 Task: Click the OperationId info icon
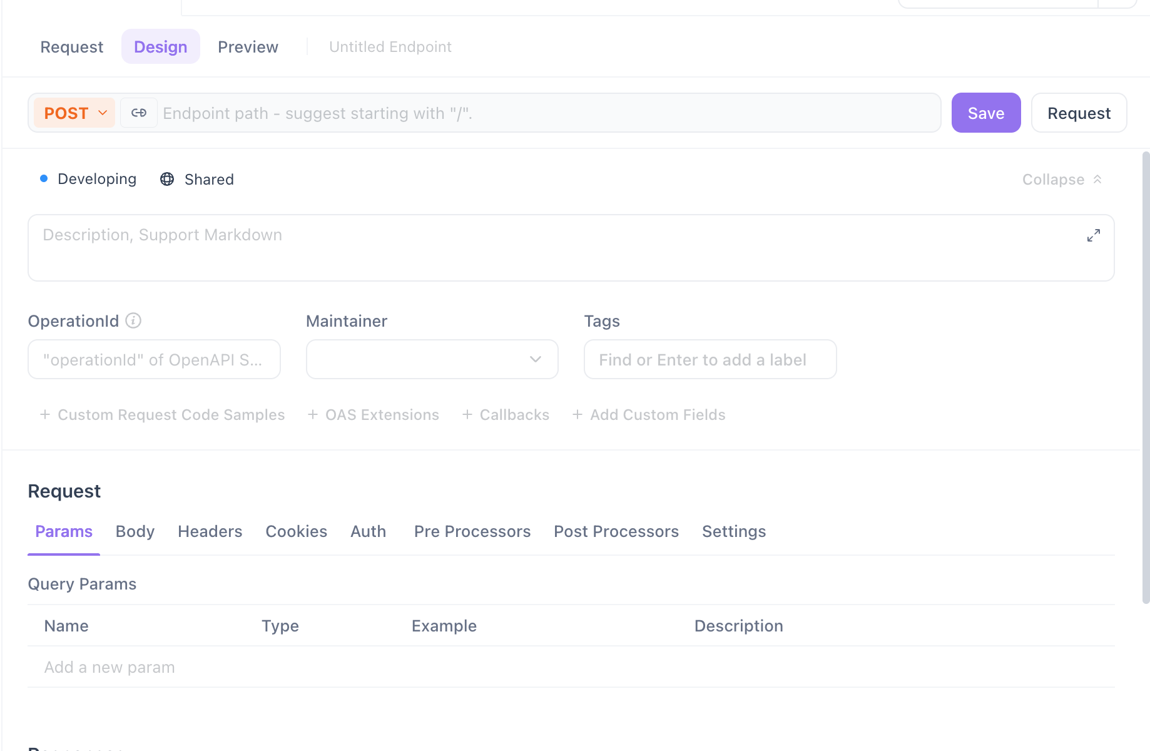133,320
